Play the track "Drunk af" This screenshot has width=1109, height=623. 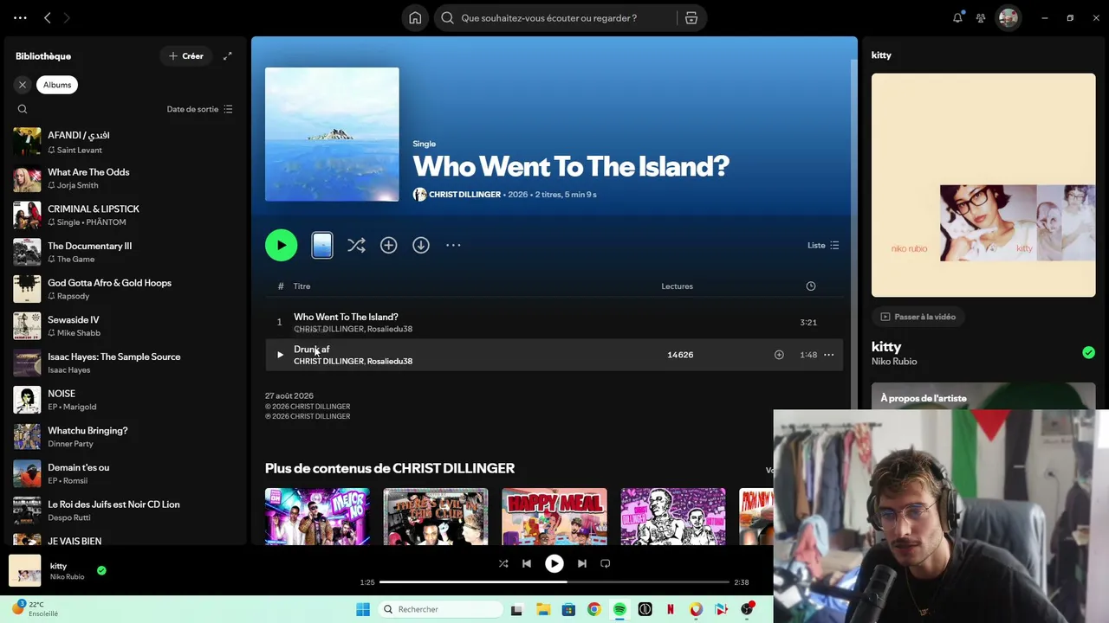280,355
